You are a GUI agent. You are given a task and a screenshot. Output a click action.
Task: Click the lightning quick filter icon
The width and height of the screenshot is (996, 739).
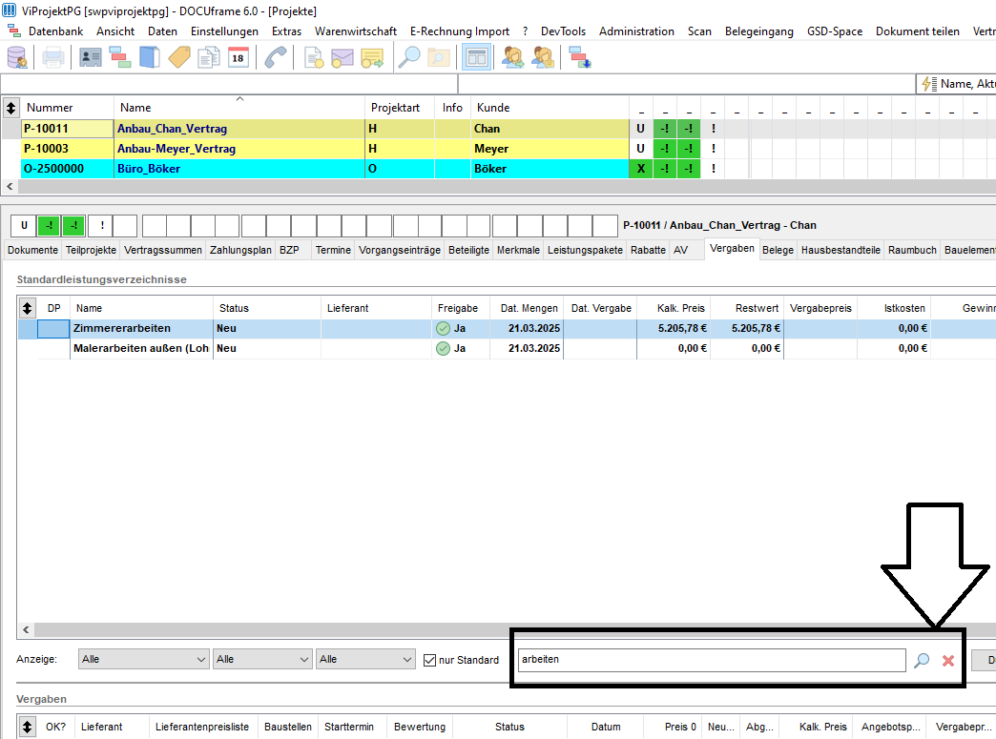tap(928, 84)
